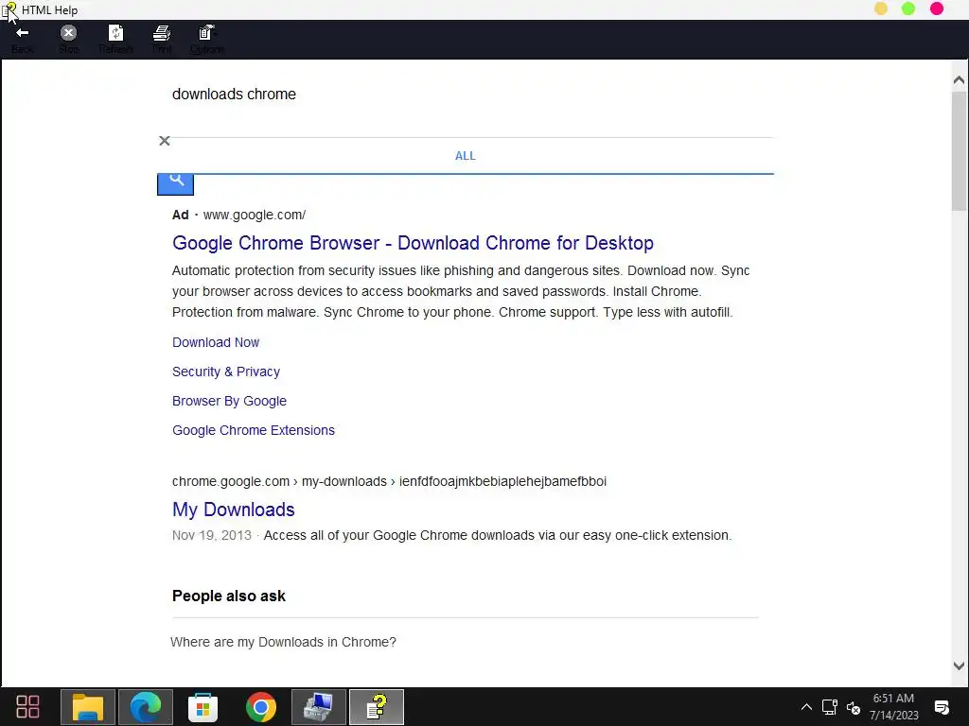Click the green window control button
The height and width of the screenshot is (726, 969).
pos(908,9)
